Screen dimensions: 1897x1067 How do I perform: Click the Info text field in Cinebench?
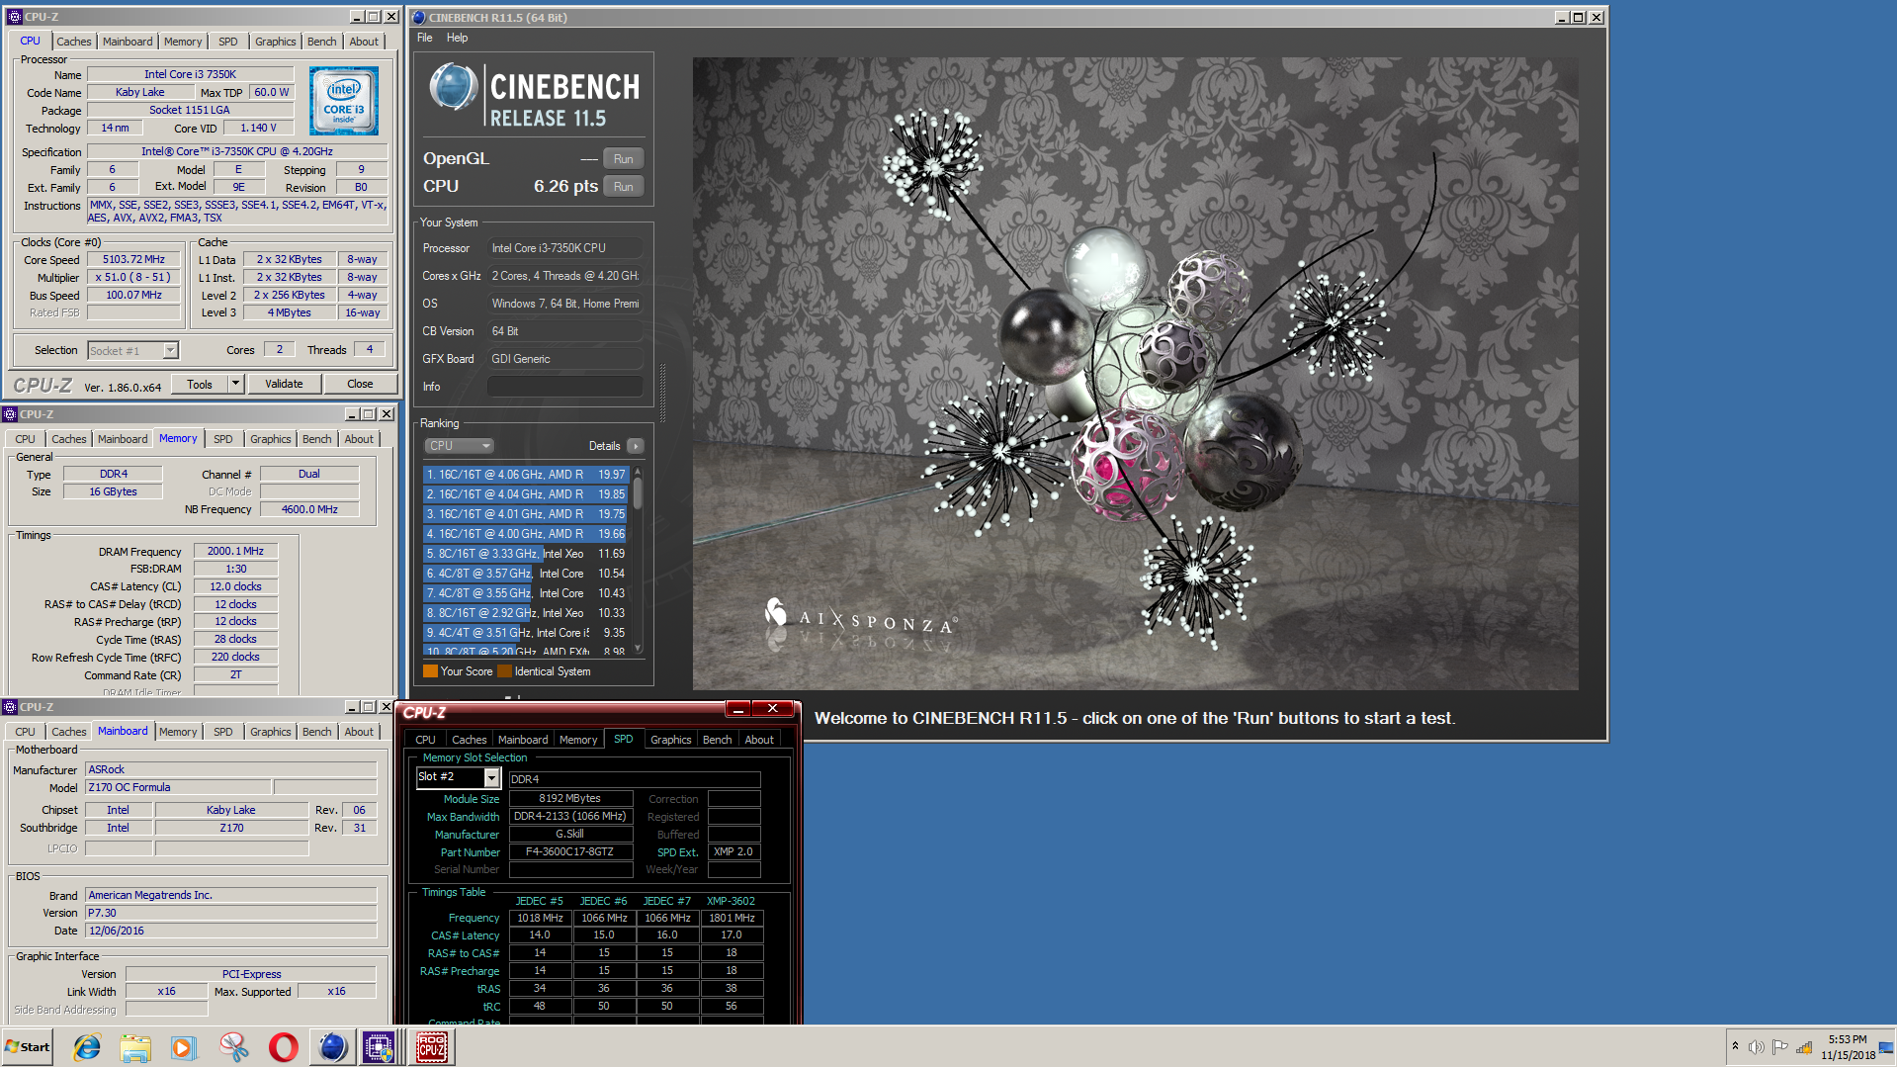click(x=564, y=387)
